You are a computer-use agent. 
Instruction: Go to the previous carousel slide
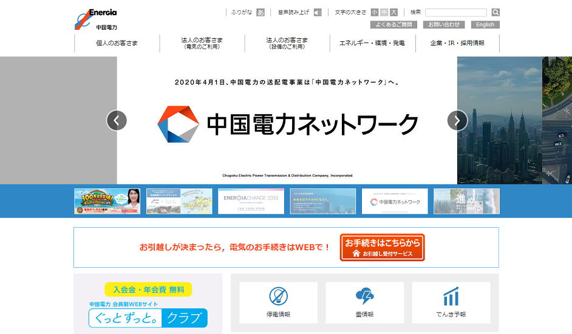[117, 120]
